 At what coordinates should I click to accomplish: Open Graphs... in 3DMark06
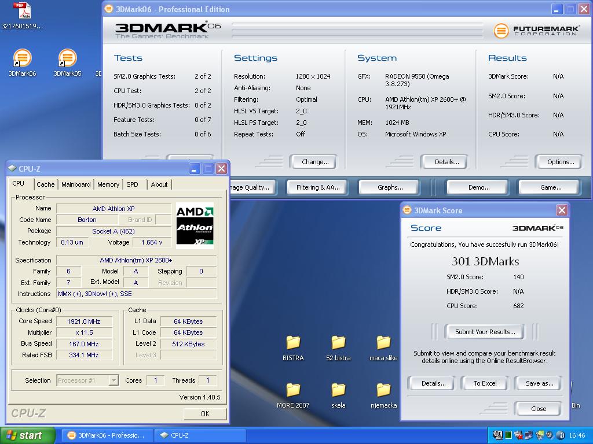tap(390, 187)
